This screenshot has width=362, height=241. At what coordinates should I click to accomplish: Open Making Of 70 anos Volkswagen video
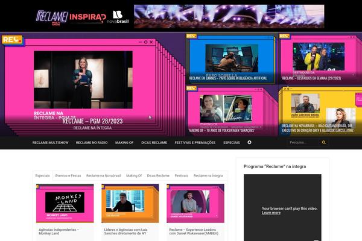[x=231, y=111]
